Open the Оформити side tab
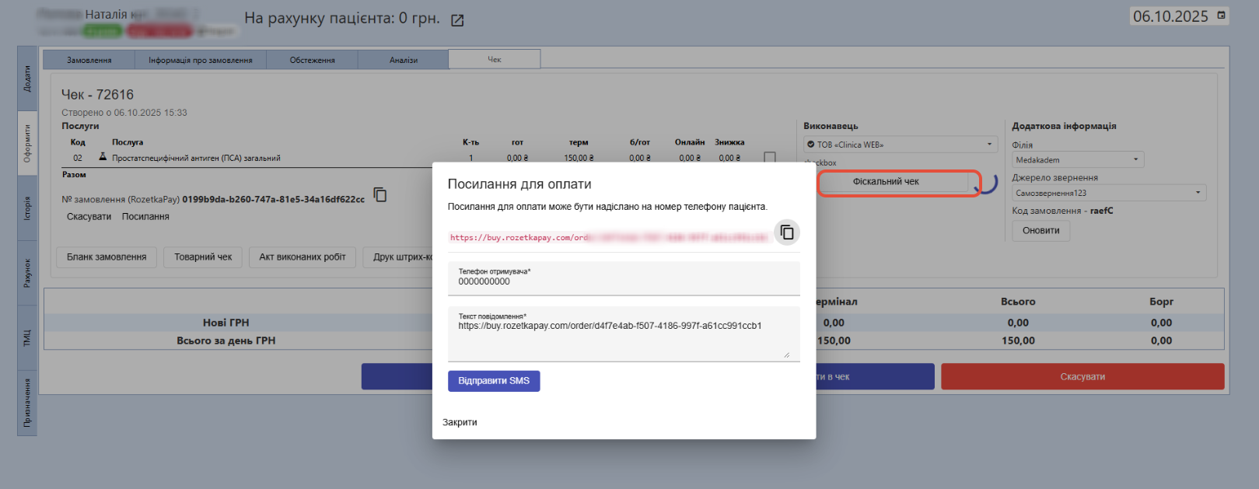Image resolution: width=1259 pixels, height=489 pixels. (x=27, y=143)
